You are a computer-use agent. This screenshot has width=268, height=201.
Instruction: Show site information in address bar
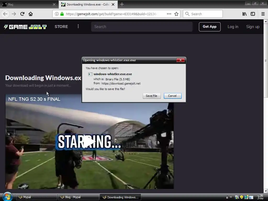coord(57,14)
